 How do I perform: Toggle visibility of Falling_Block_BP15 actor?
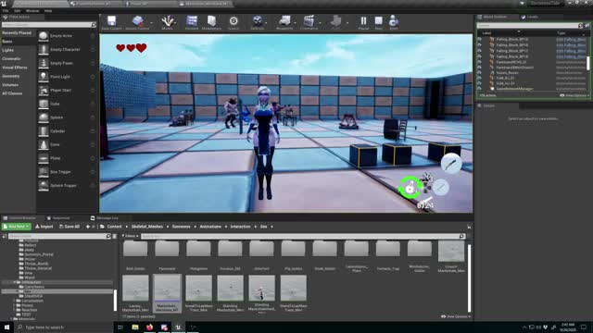tap(480, 39)
